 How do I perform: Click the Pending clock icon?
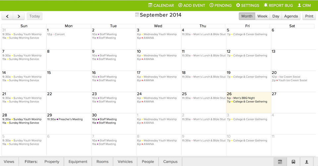point(211,5)
